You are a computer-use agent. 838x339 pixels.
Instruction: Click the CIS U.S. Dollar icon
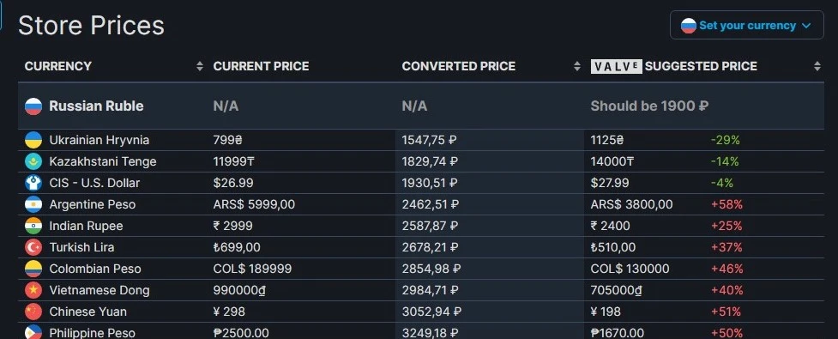[x=33, y=183]
